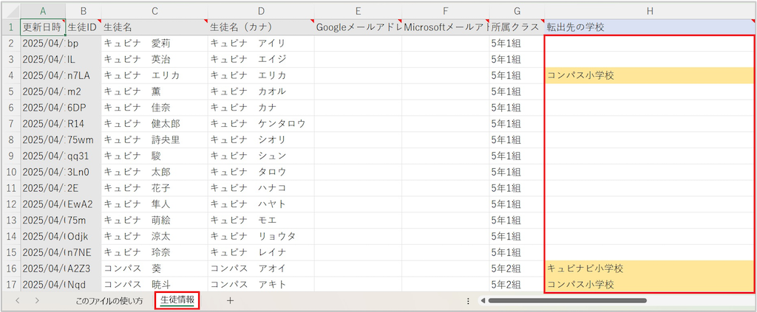Select row 17 header

click(11, 284)
